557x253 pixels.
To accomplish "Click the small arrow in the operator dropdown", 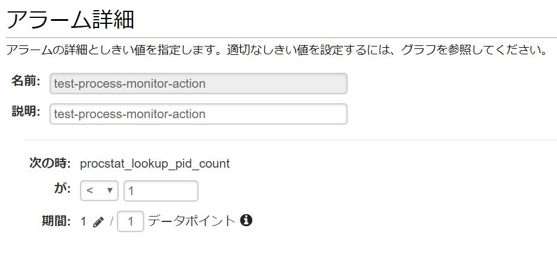I will tap(110, 190).
